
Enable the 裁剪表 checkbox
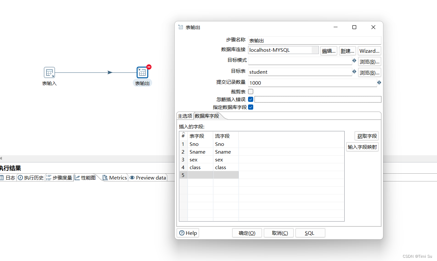251,92
